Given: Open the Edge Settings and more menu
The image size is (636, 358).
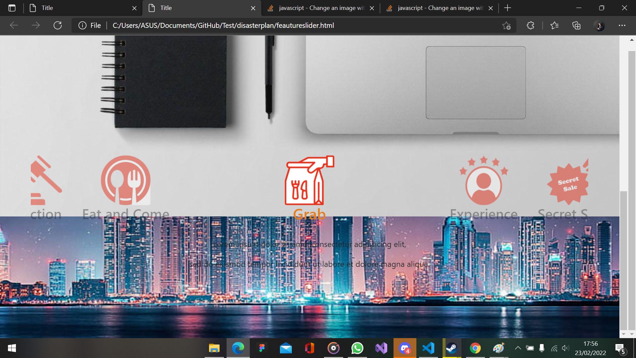Looking at the screenshot, I should (622, 26).
